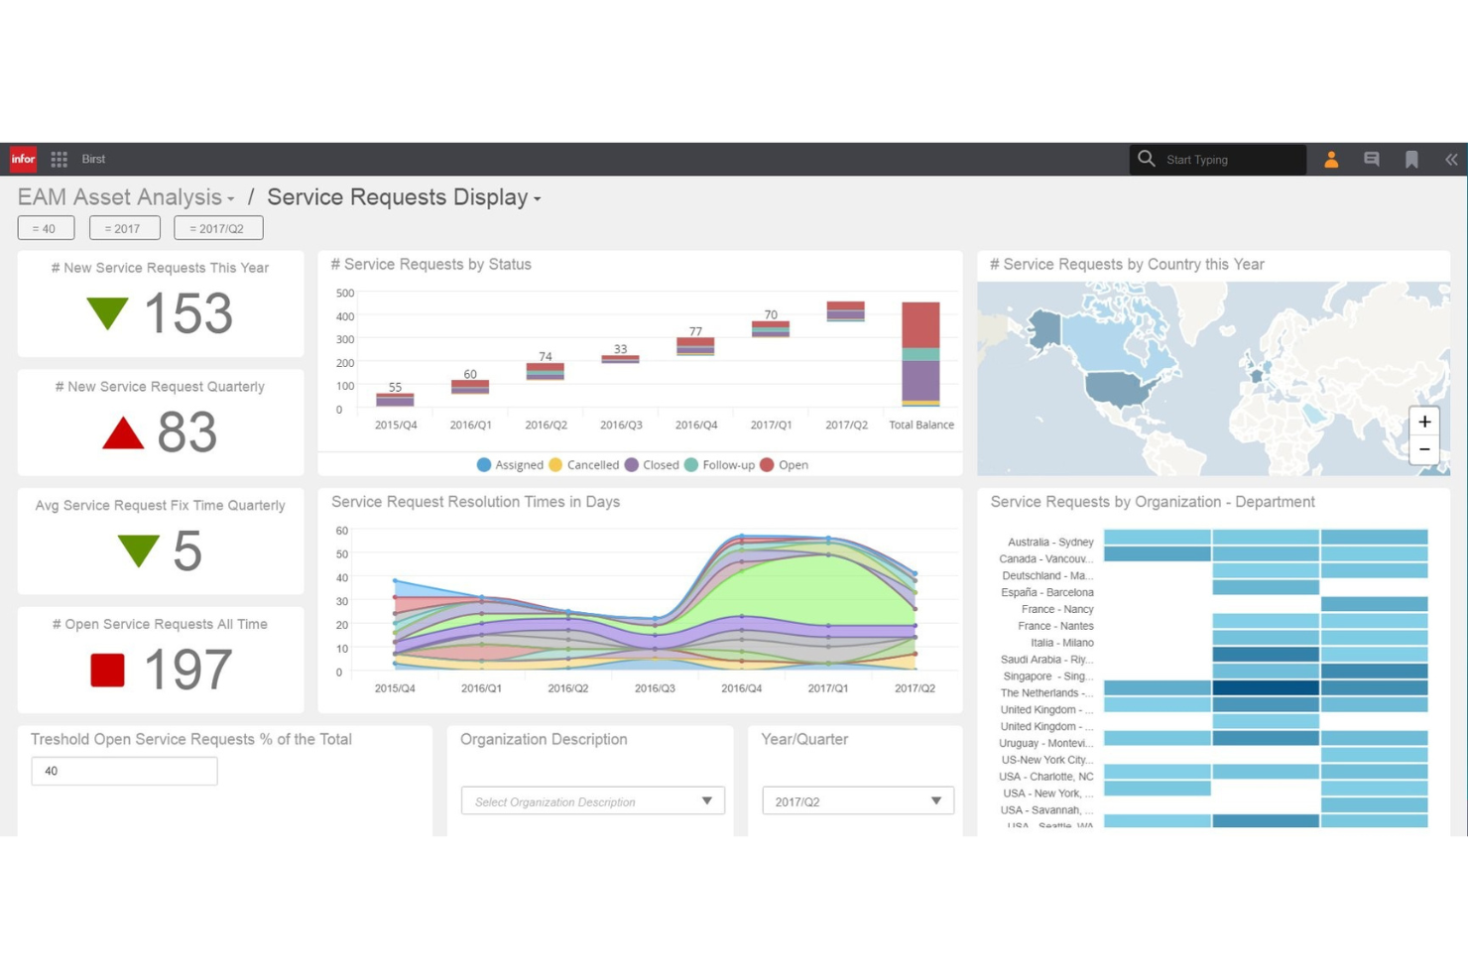Open the comments chat icon
Screen dimensions: 1468x979
pos(1372,159)
